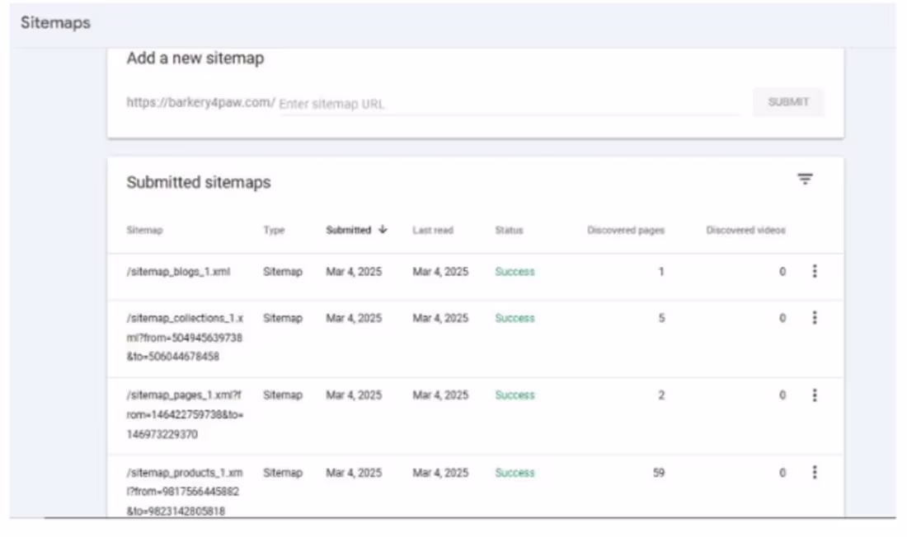Toggle sort arrow next to Submitted column
Screen dimensions: 907x537
click(x=383, y=230)
